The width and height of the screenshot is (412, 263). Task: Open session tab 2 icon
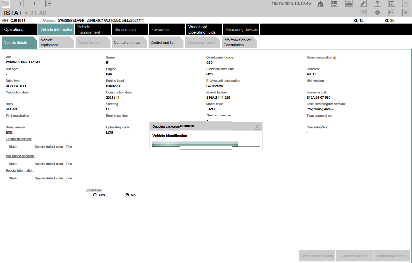point(20,3)
